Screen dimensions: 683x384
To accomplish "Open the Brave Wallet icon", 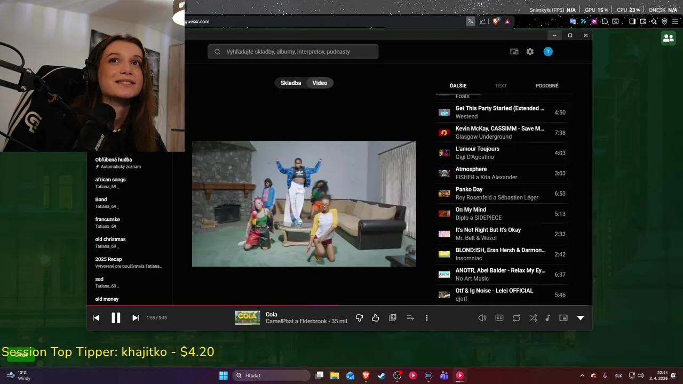I will point(643,21).
